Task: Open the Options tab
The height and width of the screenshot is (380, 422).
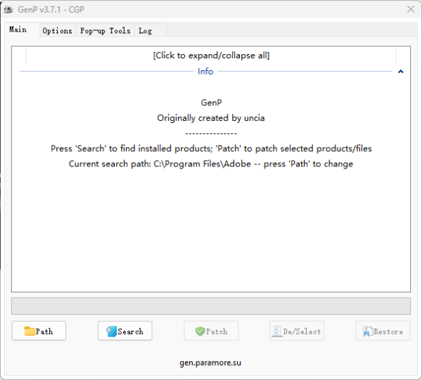Action: (x=58, y=31)
